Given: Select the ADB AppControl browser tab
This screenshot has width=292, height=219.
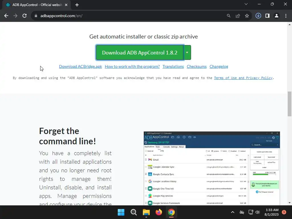Looking at the screenshot, I should (x=36, y=5).
